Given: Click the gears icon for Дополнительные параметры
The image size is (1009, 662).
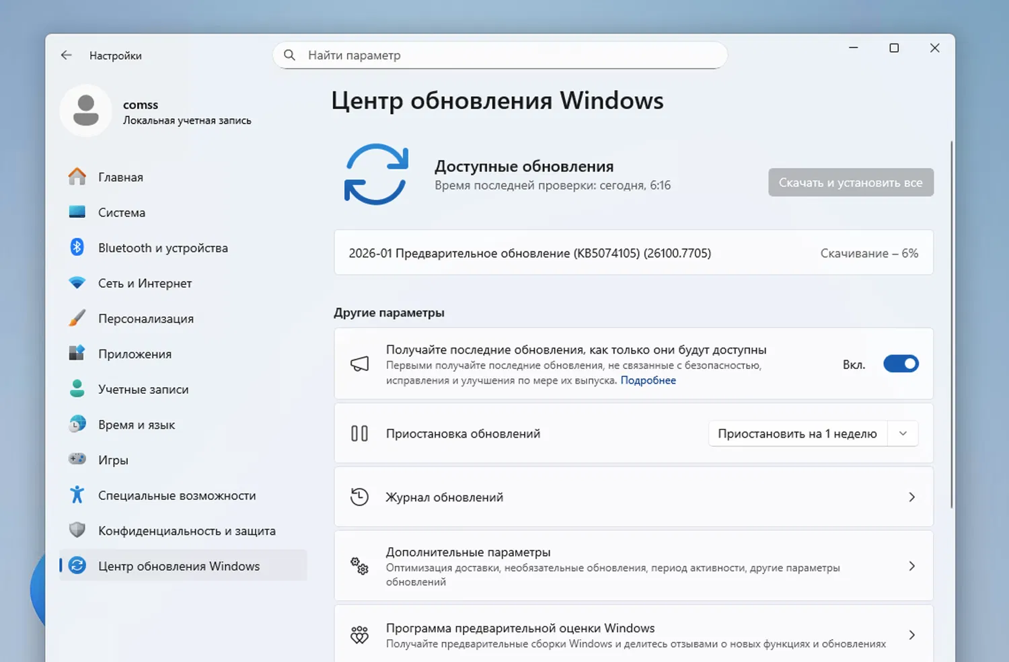Looking at the screenshot, I should coord(360,566).
